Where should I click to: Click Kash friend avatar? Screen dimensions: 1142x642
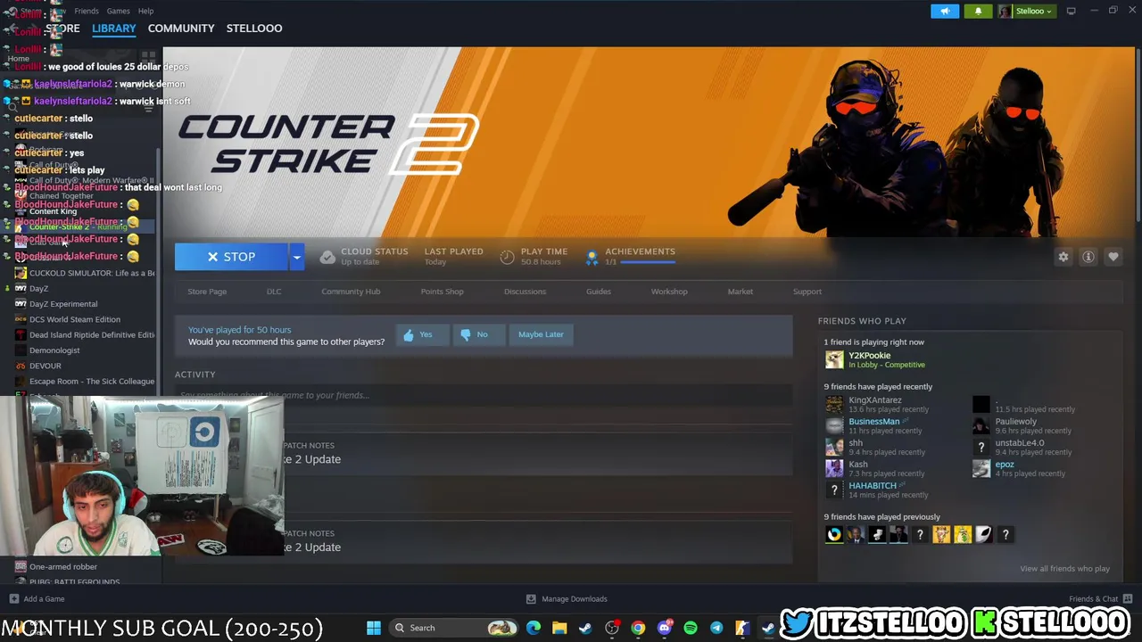tap(834, 468)
